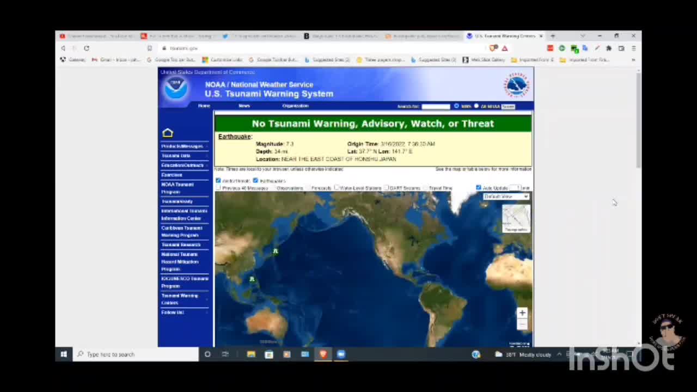697x392 pixels.
Task: Click the browser Back arrow
Action: click(63, 48)
